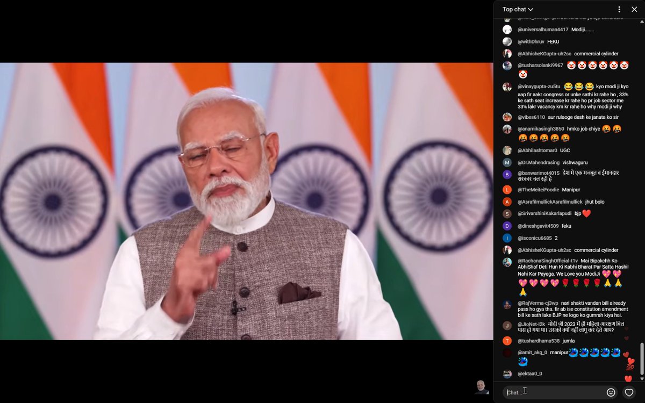Select username @JioNet-l2k
Image resolution: width=645 pixels, height=403 pixels.
click(532, 324)
